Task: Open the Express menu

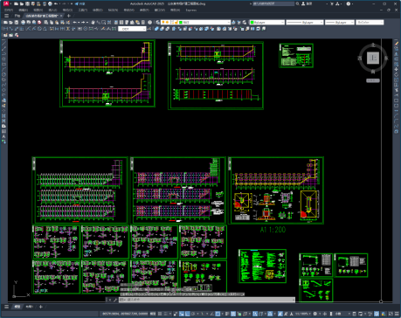Action: coord(191,10)
